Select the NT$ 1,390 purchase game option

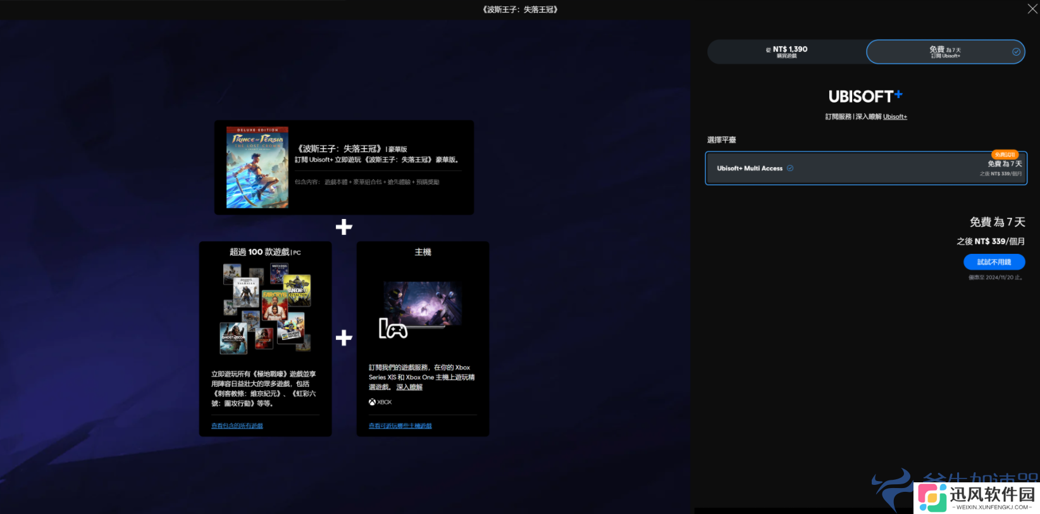pyautogui.click(x=786, y=52)
